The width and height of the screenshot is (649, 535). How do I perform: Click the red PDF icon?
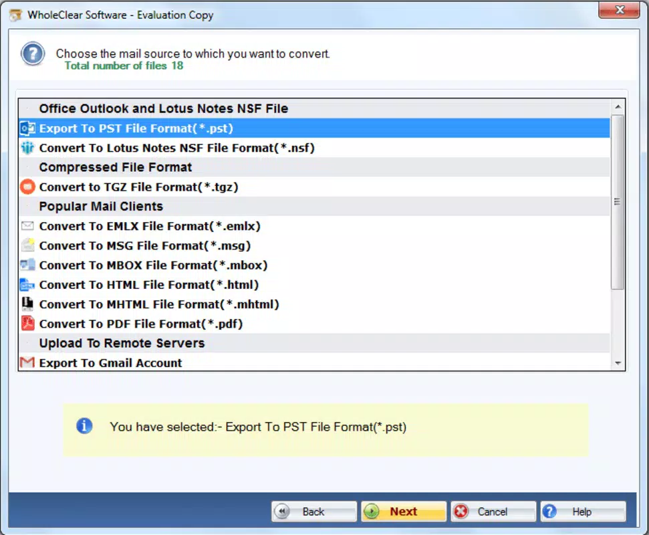coord(27,324)
